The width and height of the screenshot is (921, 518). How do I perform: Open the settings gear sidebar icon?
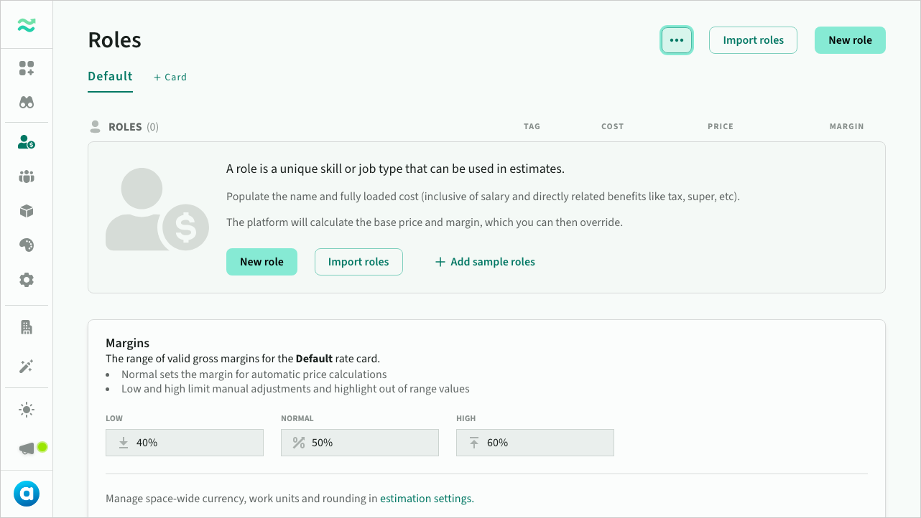pyautogui.click(x=27, y=280)
